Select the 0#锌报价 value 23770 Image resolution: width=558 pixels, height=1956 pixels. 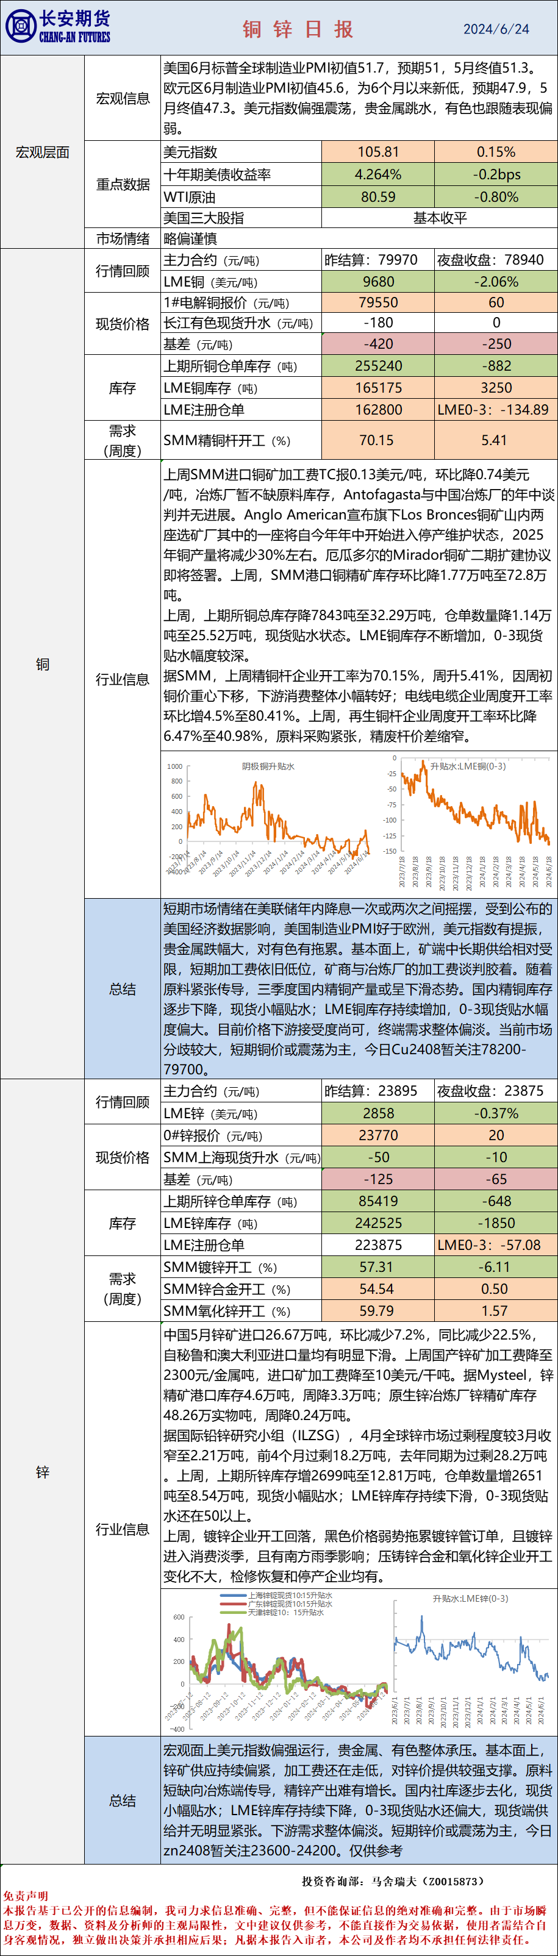(378, 1135)
